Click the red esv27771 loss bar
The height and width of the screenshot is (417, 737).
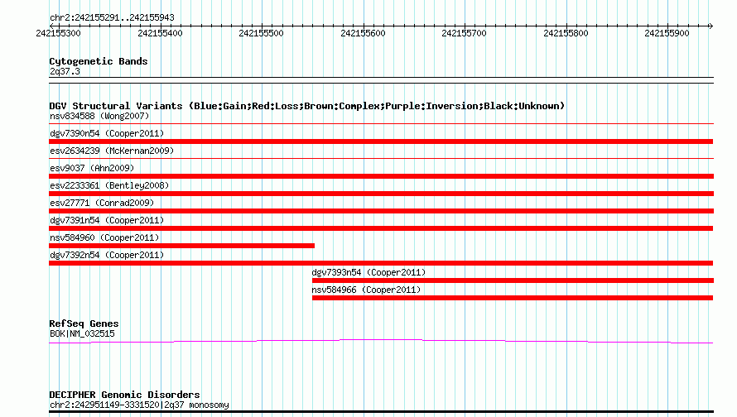381,211
